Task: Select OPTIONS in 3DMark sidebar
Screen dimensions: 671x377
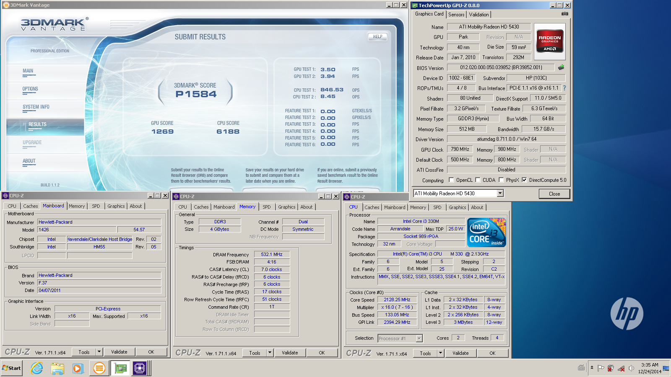Action: click(30, 89)
